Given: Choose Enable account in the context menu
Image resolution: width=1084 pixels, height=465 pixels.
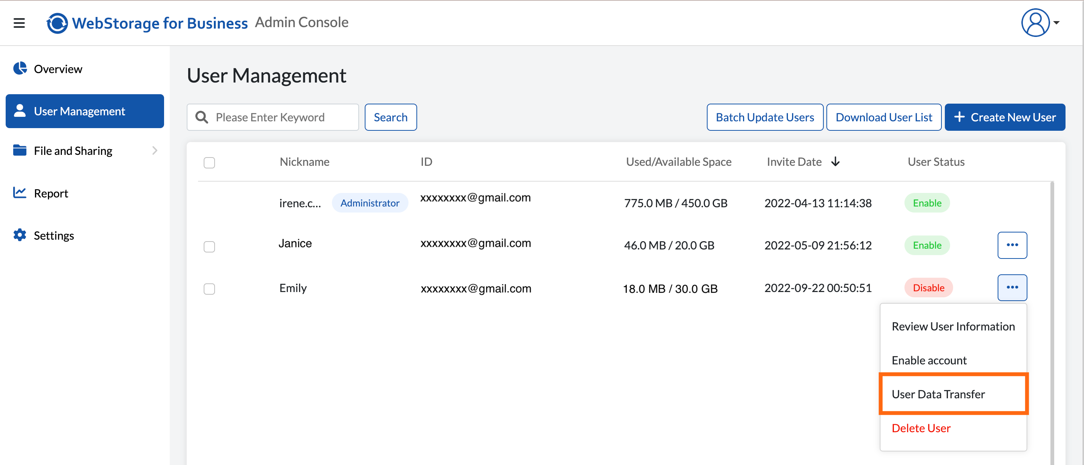Looking at the screenshot, I should click(953, 360).
